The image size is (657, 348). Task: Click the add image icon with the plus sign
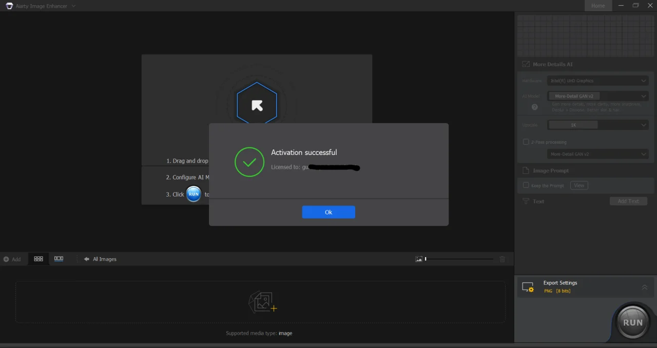click(x=263, y=302)
